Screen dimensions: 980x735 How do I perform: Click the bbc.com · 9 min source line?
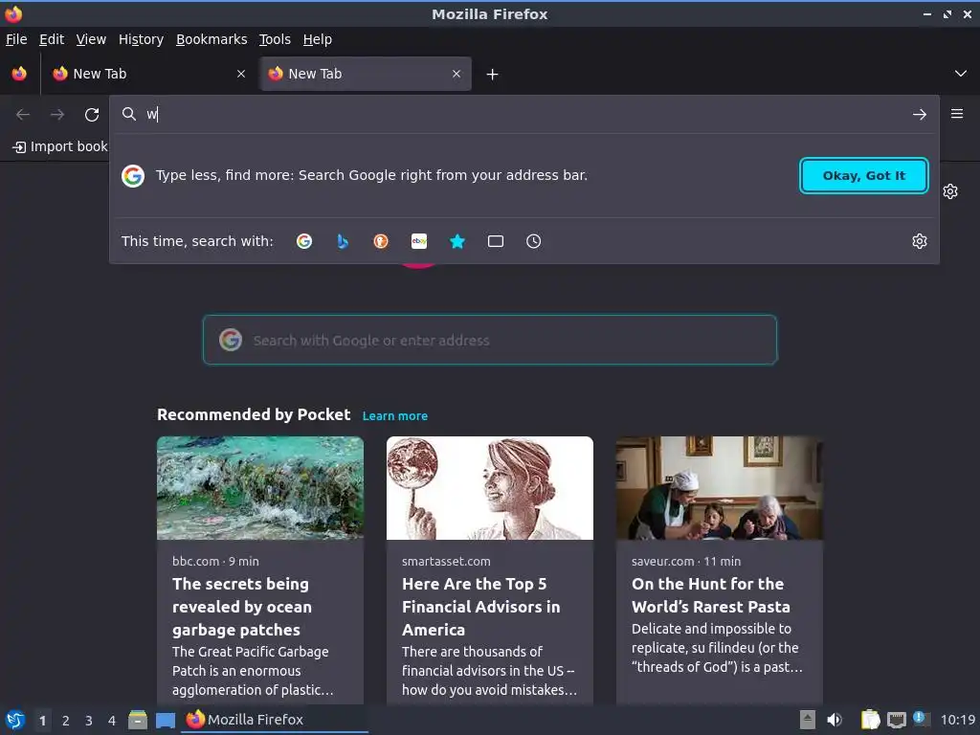coord(215,561)
